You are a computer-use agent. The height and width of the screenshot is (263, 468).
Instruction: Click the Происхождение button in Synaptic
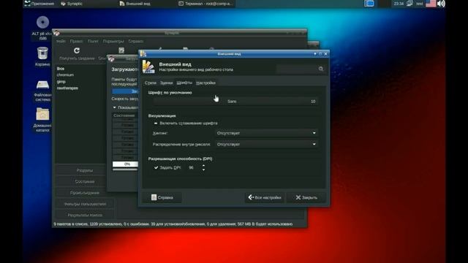pyautogui.click(x=85, y=193)
